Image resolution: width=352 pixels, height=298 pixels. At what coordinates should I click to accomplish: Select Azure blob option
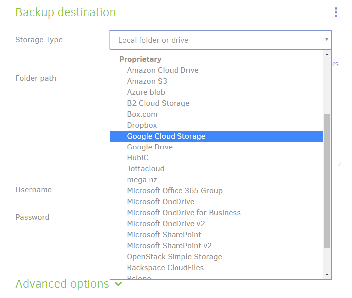point(146,92)
